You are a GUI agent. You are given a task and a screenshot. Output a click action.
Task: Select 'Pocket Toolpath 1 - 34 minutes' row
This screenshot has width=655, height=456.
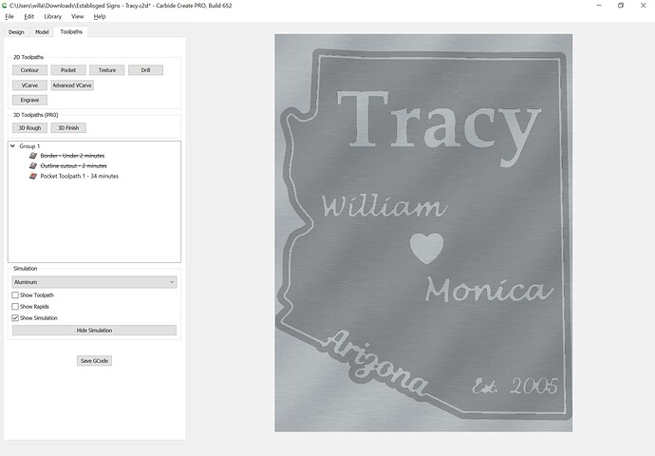pos(80,176)
